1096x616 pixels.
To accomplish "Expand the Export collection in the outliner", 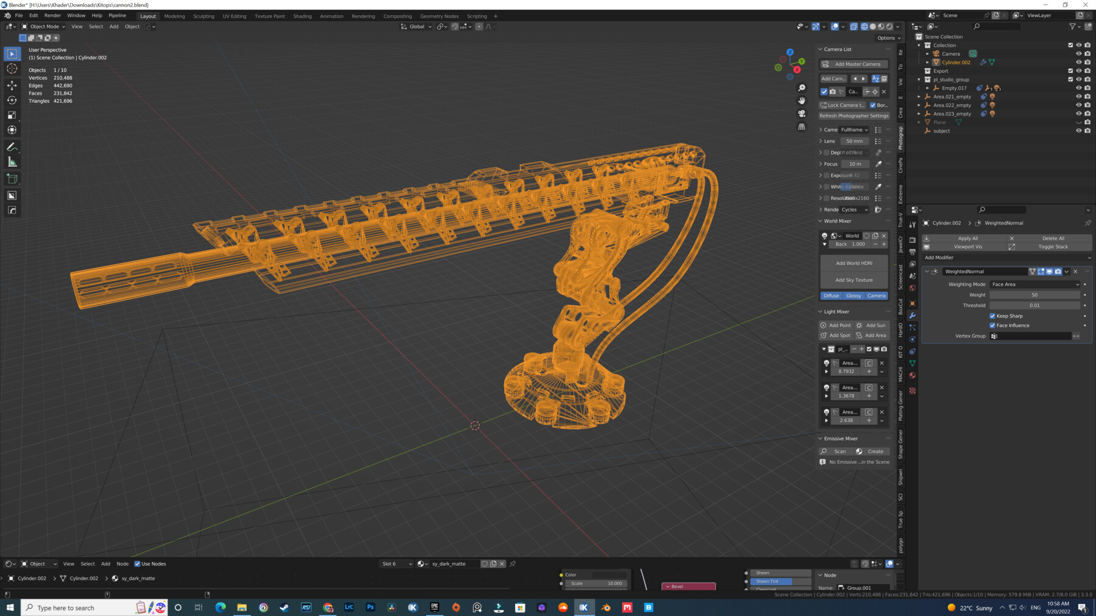I will 919,71.
